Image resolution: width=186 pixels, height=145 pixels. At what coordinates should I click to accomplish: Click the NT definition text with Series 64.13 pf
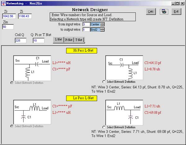137,89
